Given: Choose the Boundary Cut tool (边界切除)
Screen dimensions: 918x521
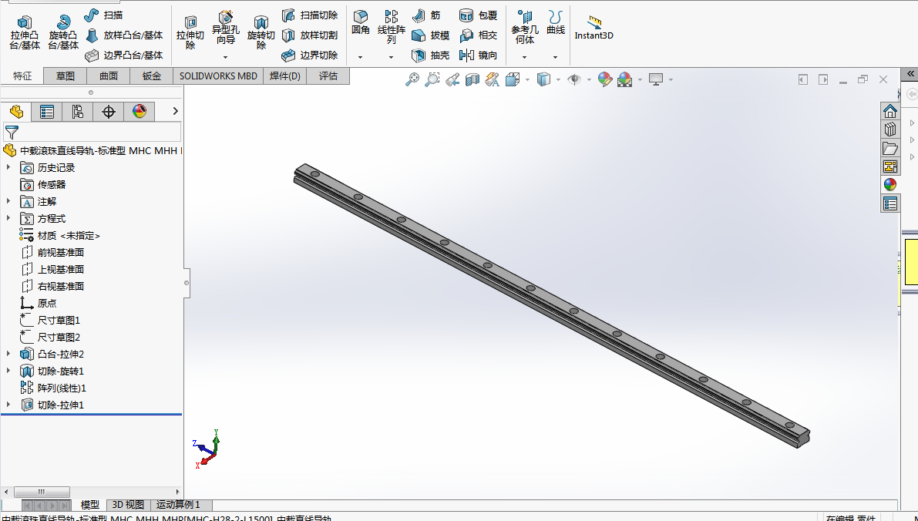Looking at the screenshot, I should (x=310, y=55).
